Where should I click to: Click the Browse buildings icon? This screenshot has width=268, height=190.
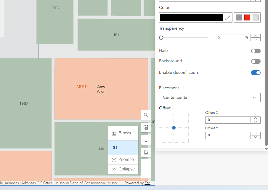(x=114, y=133)
